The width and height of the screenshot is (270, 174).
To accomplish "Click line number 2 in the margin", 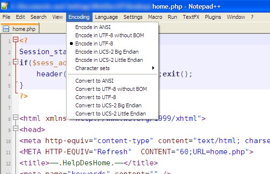I will pyautogui.click(x=10, y=53).
